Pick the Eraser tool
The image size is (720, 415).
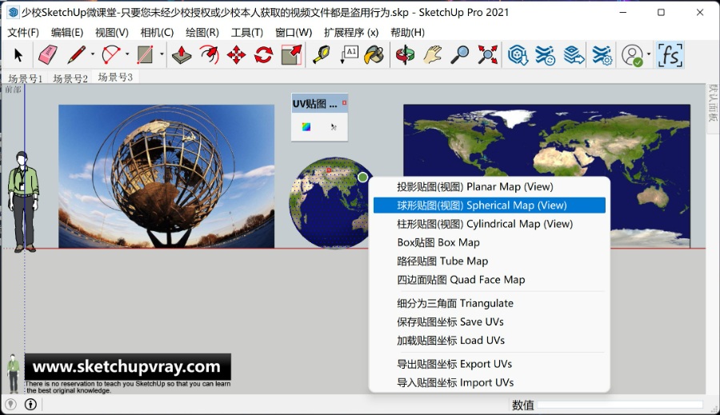47,55
